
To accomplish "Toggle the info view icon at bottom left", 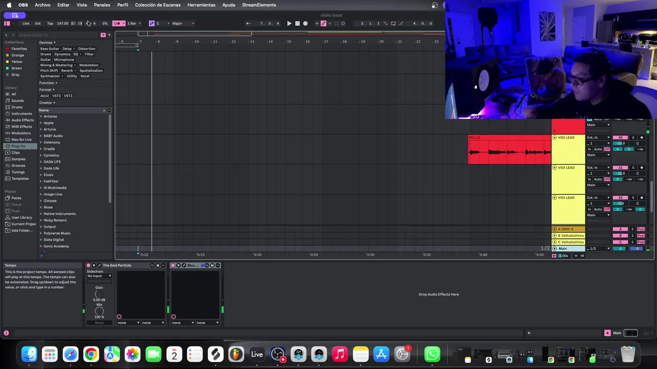I will pyautogui.click(x=6, y=333).
